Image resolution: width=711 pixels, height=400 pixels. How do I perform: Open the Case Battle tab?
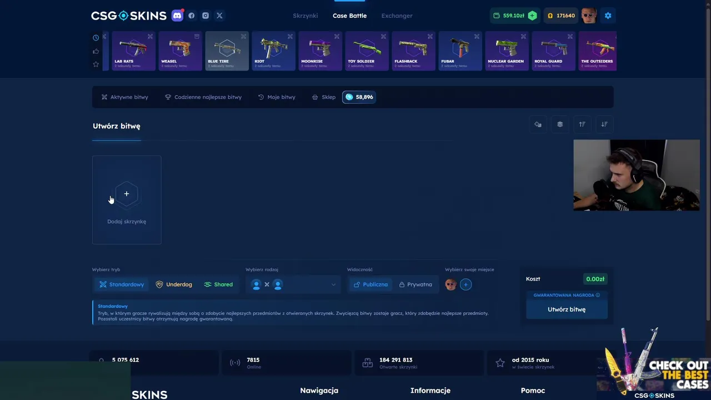coord(349,16)
